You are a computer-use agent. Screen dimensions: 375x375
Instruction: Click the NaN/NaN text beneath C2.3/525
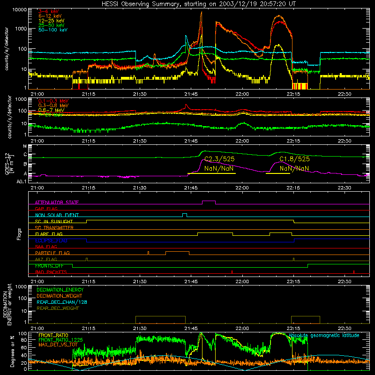pos(219,168)
